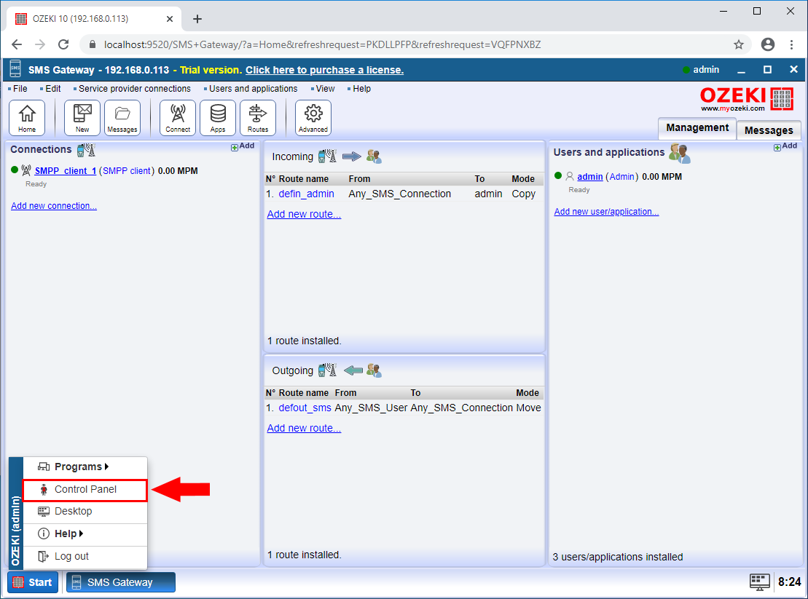The width and height of the screenshot is (808, 599).
Task: Click the Messages folder icon
Action: pos(122,116)
